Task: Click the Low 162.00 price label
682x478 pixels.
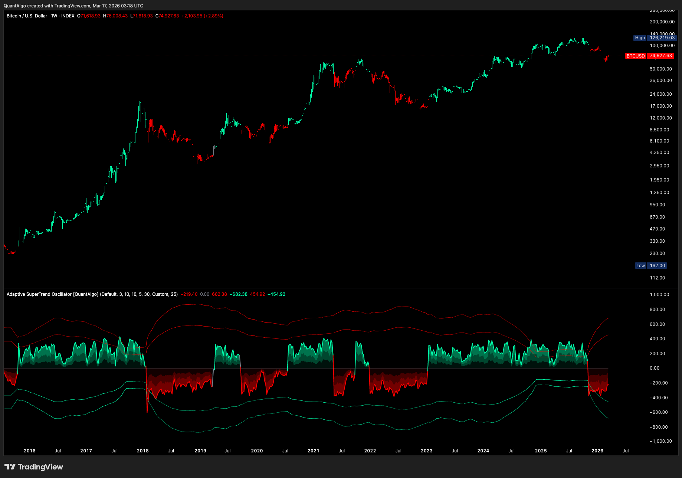Action: coord(651,266)
